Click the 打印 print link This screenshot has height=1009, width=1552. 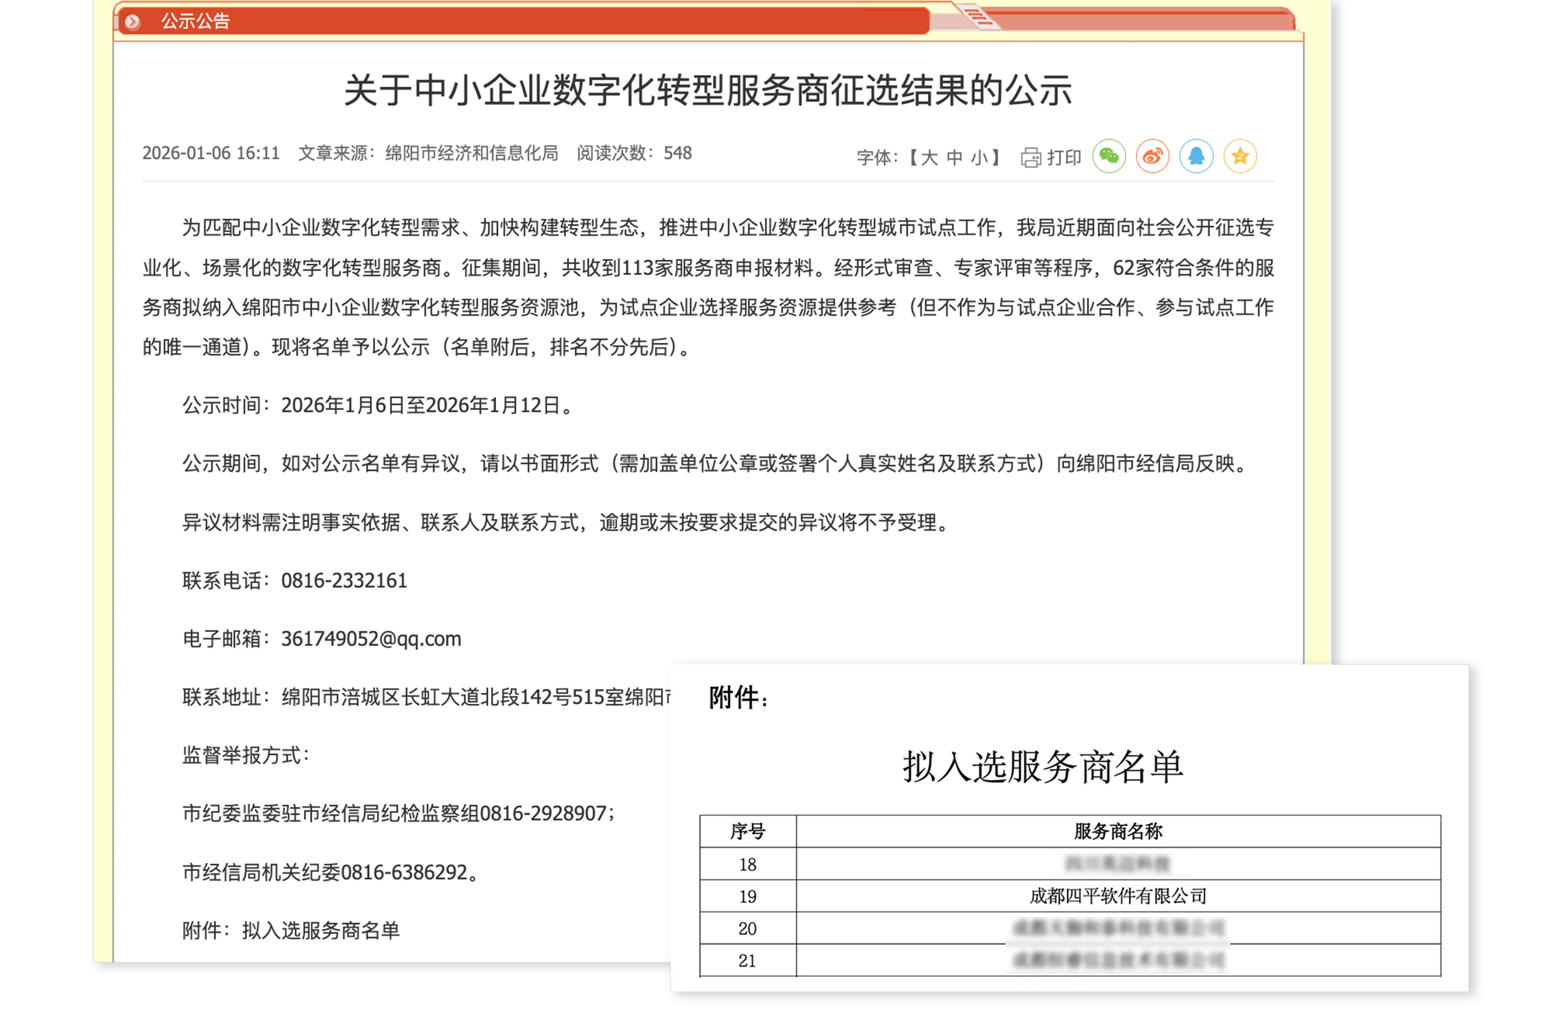click(x=1064, y=157)
